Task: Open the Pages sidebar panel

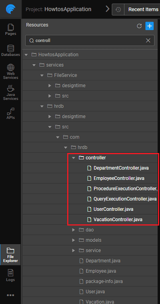Action: coord(11,30)
